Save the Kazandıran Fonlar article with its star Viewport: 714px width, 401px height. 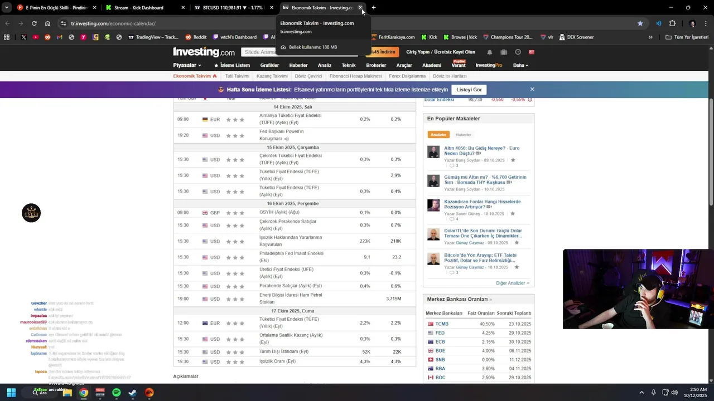click(x=513, y=213)
